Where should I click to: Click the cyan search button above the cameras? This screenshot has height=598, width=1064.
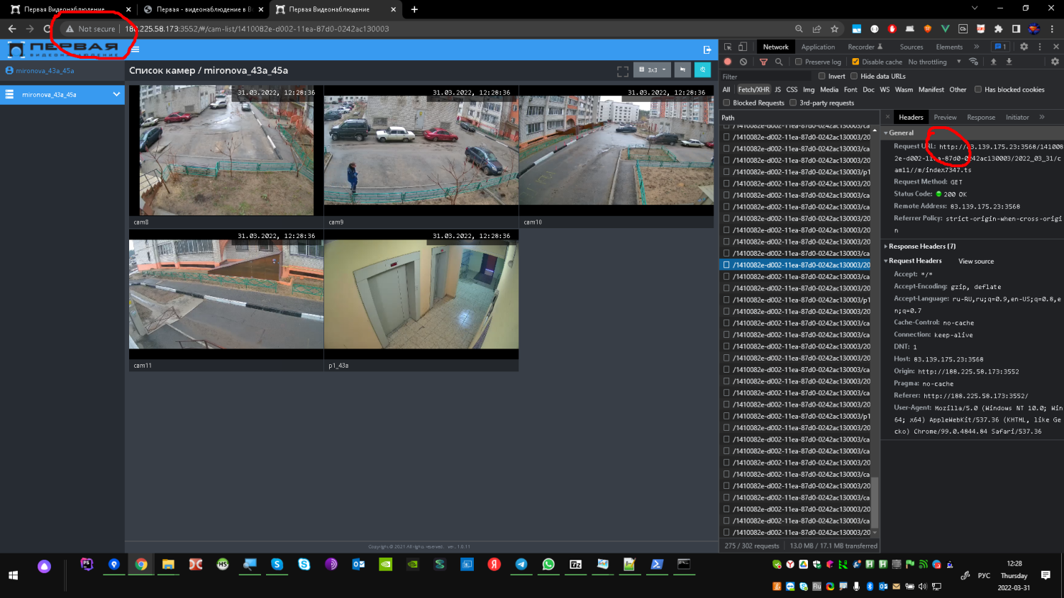(x=702, y=69)
